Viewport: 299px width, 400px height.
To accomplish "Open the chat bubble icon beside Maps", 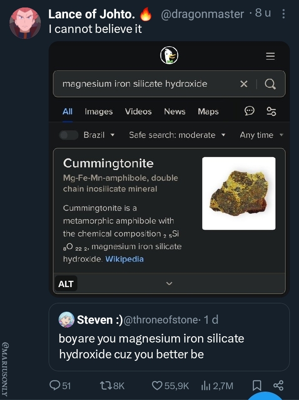I will click(x=250, y=111).
